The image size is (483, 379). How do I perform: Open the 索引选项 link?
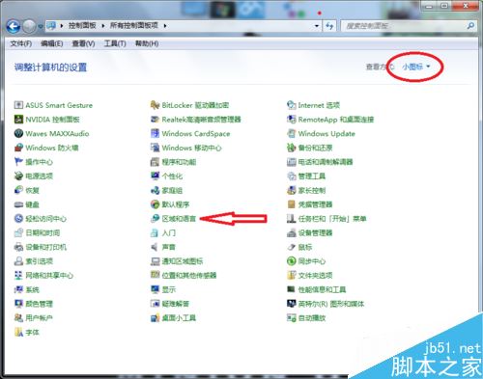click(40, 261)
